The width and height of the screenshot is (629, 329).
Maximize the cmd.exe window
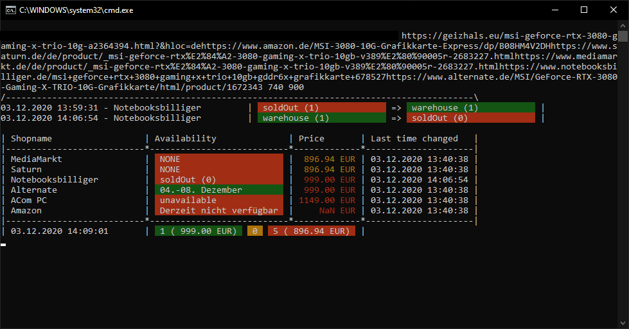click(584, 10)
